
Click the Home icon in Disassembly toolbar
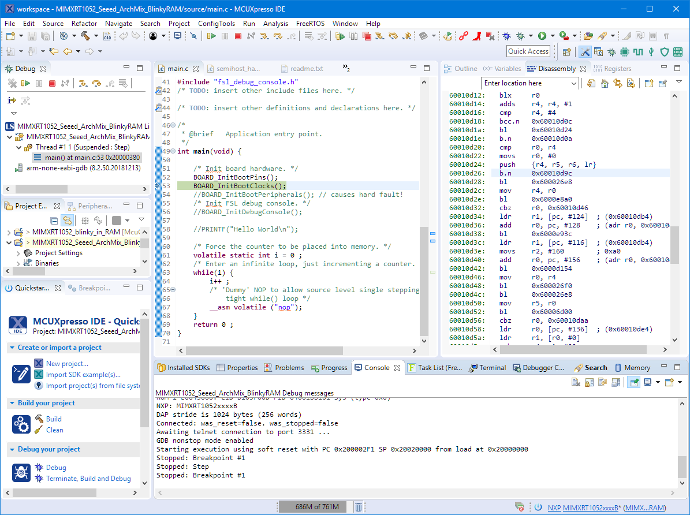tap(605, 84)
